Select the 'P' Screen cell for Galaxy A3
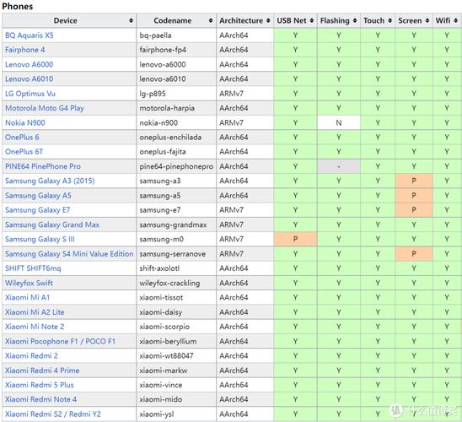The width and height of the screenshot is (462, 422). [414, 181]
